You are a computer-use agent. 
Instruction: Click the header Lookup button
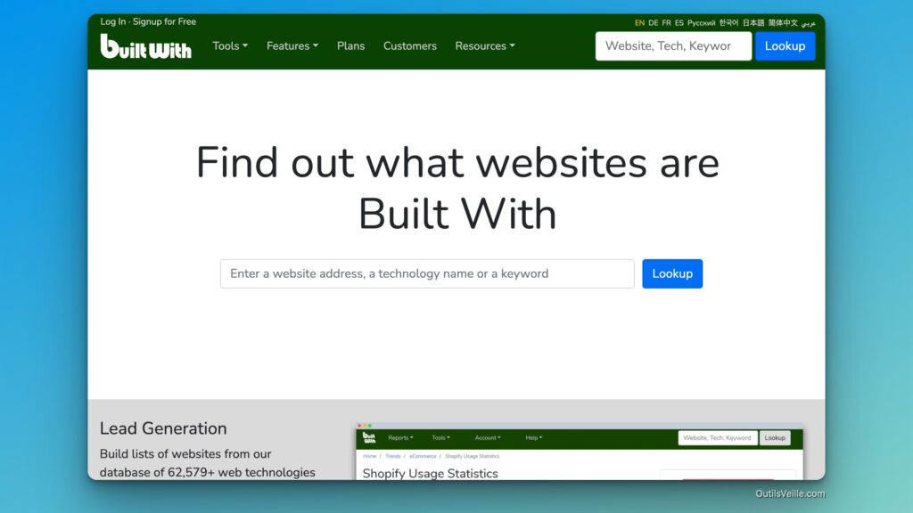785,46
